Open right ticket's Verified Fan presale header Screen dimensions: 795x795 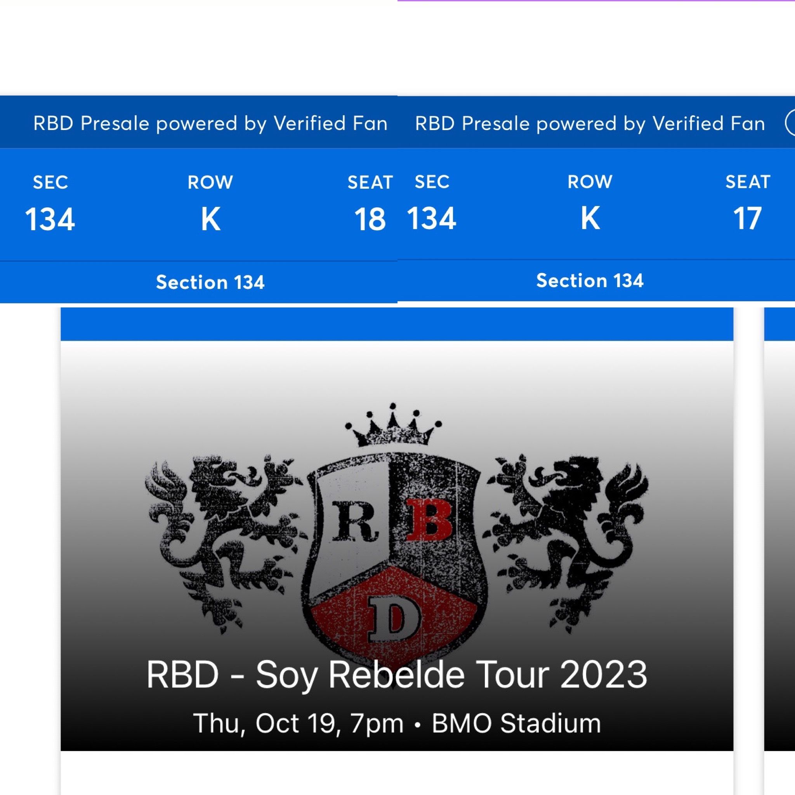click(590, 123)
